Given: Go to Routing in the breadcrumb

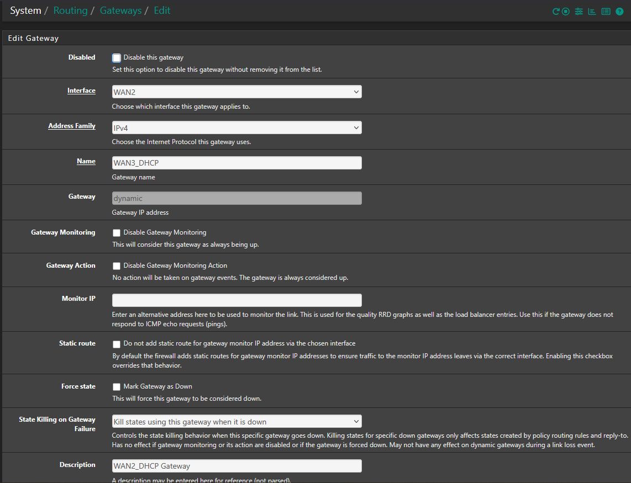Looking at the screenshot, I should 70,10.
